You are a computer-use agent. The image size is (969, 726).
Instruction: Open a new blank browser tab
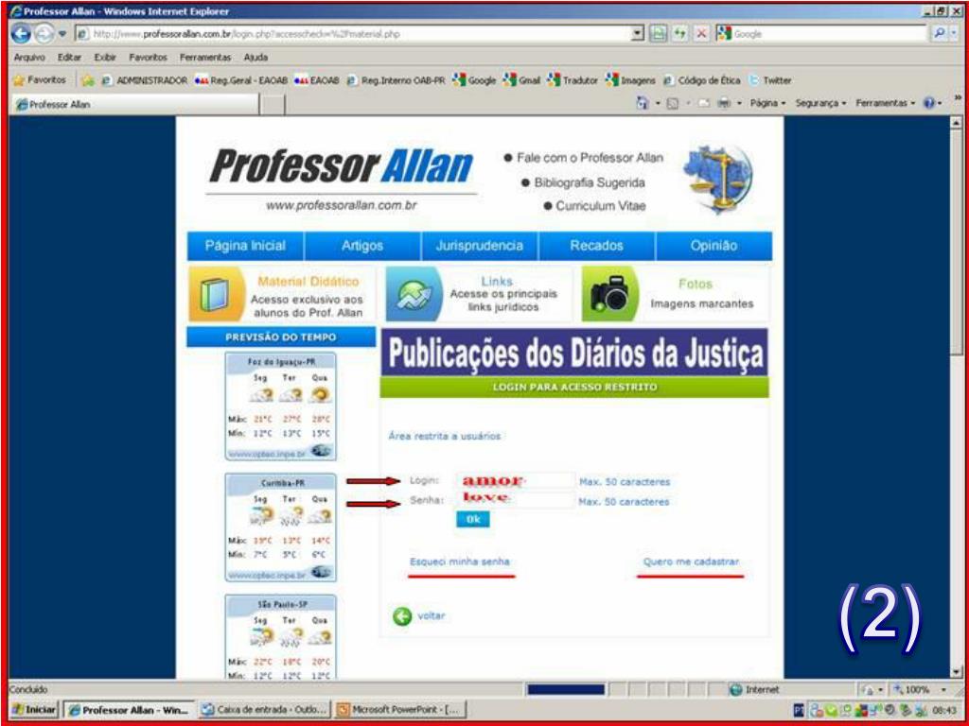click(272, 104)
